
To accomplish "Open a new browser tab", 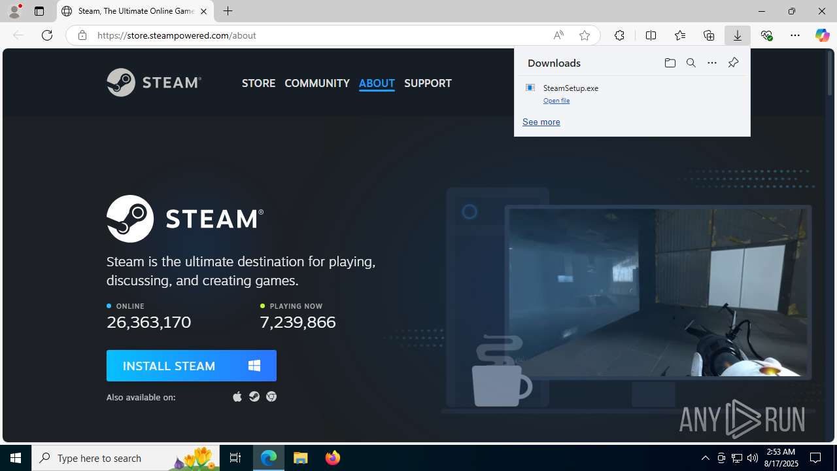I will click(228, 11).
